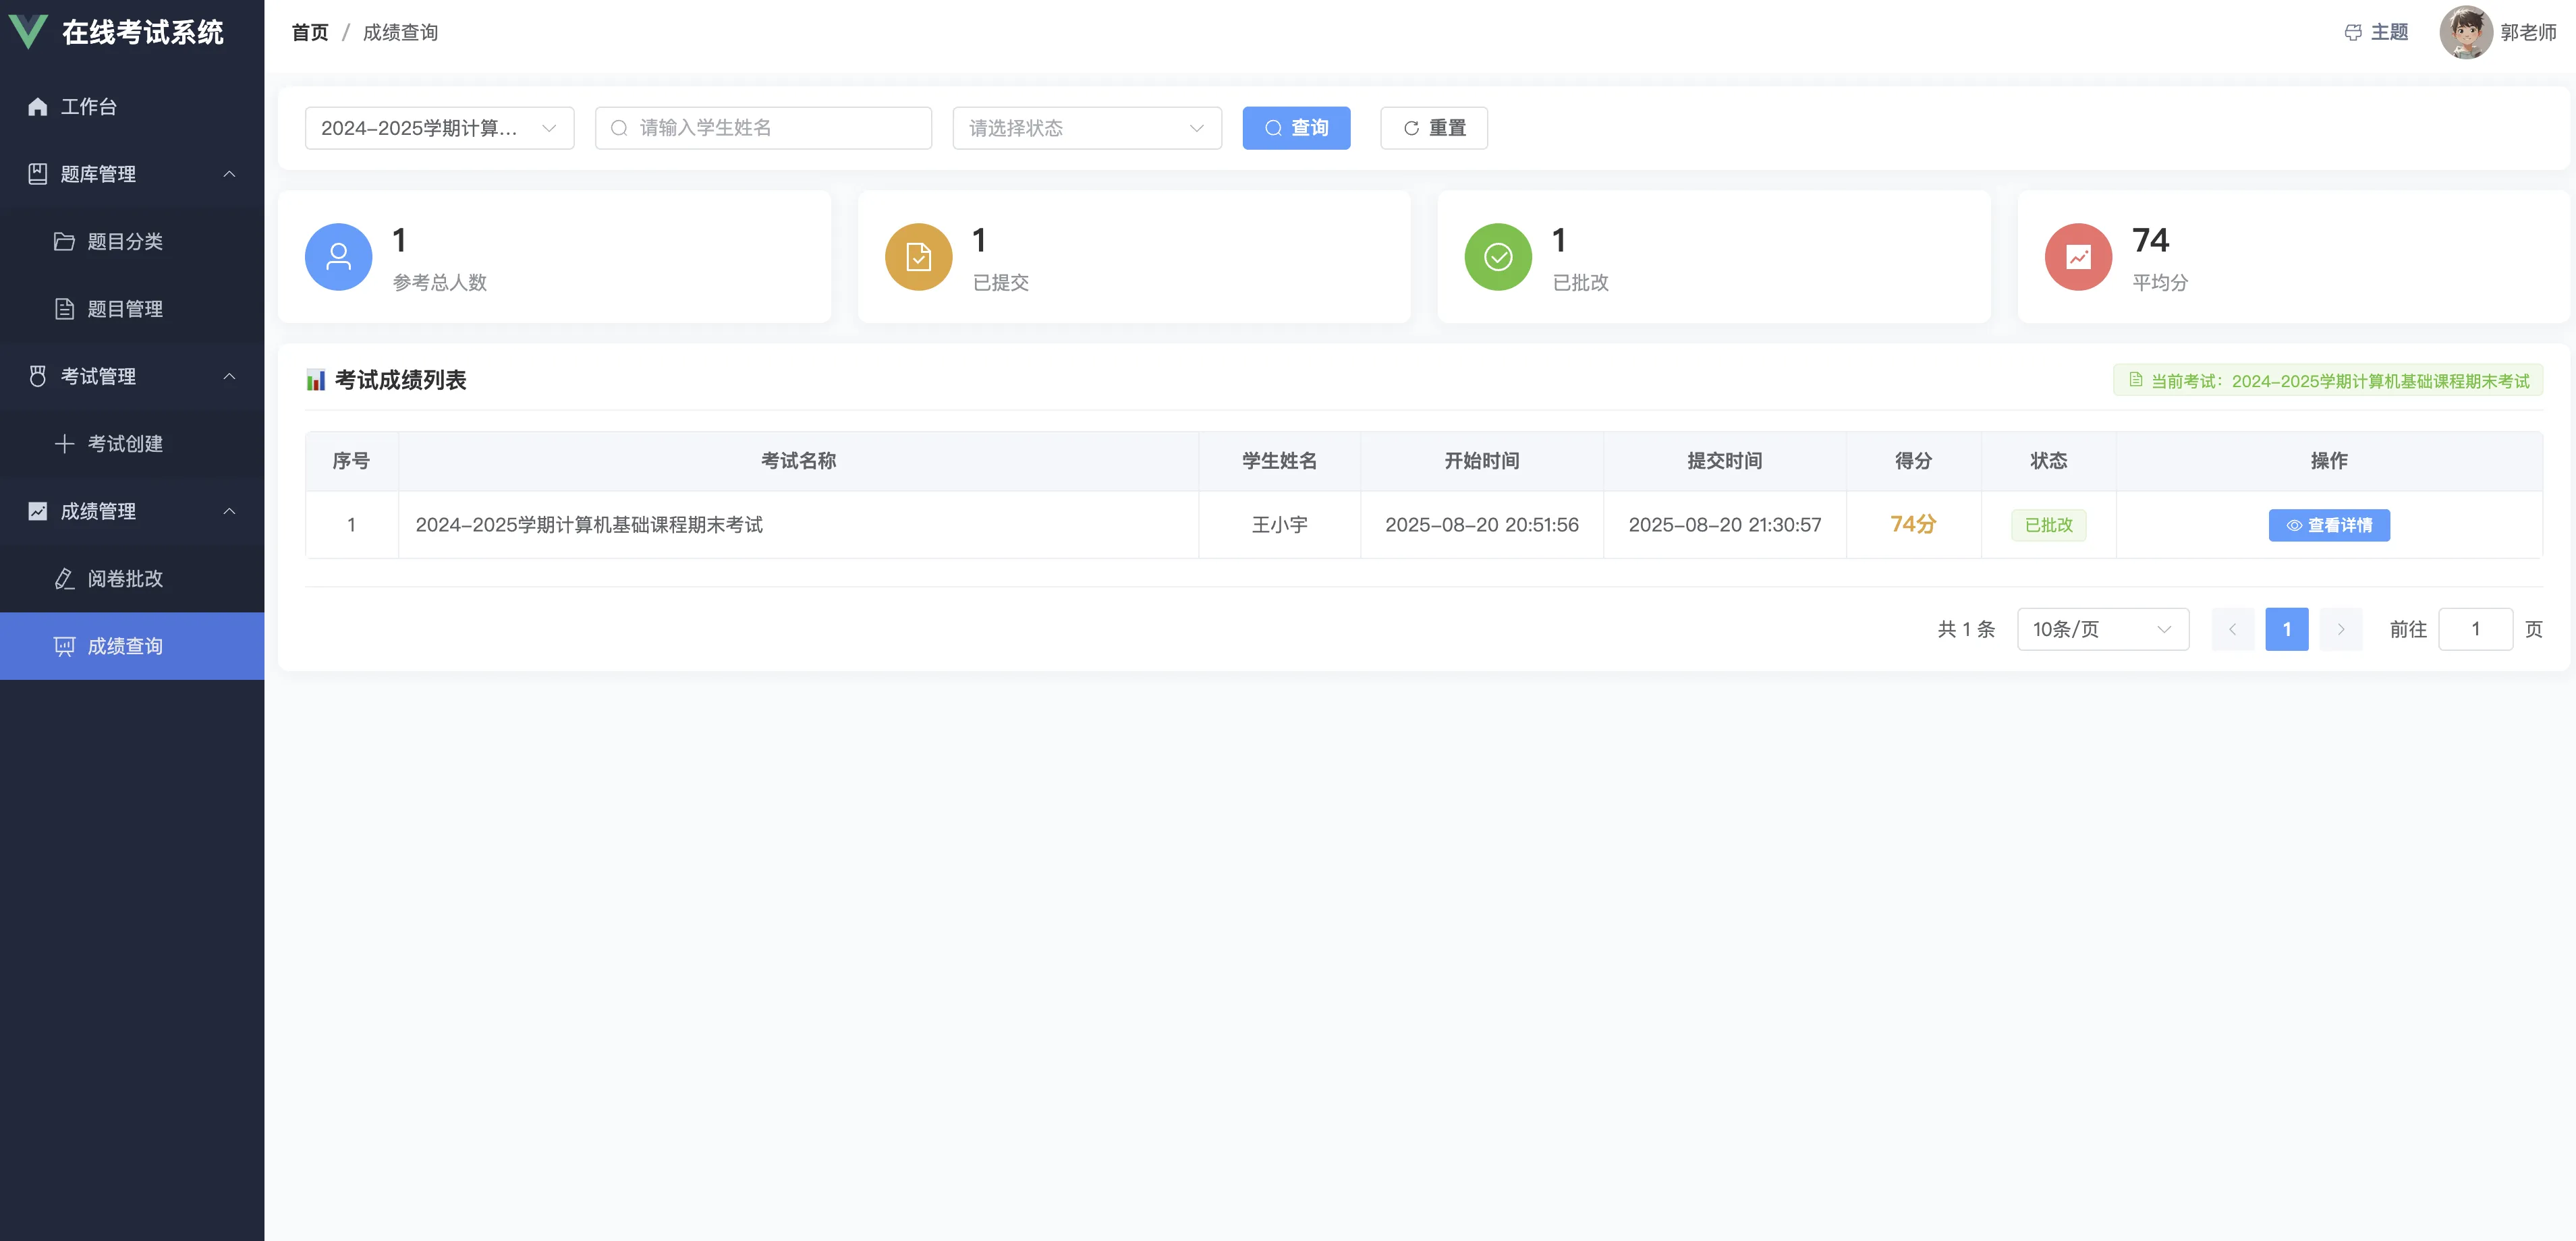Collapse the 考试管理 sidebar section

point(132,376)
